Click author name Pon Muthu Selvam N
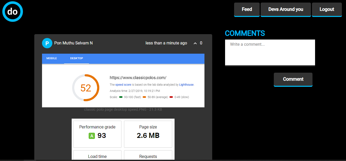Screen dimensions: 346x161 tap(73, 43)
